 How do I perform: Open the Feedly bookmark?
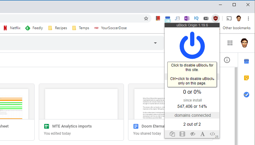[34, 28]
